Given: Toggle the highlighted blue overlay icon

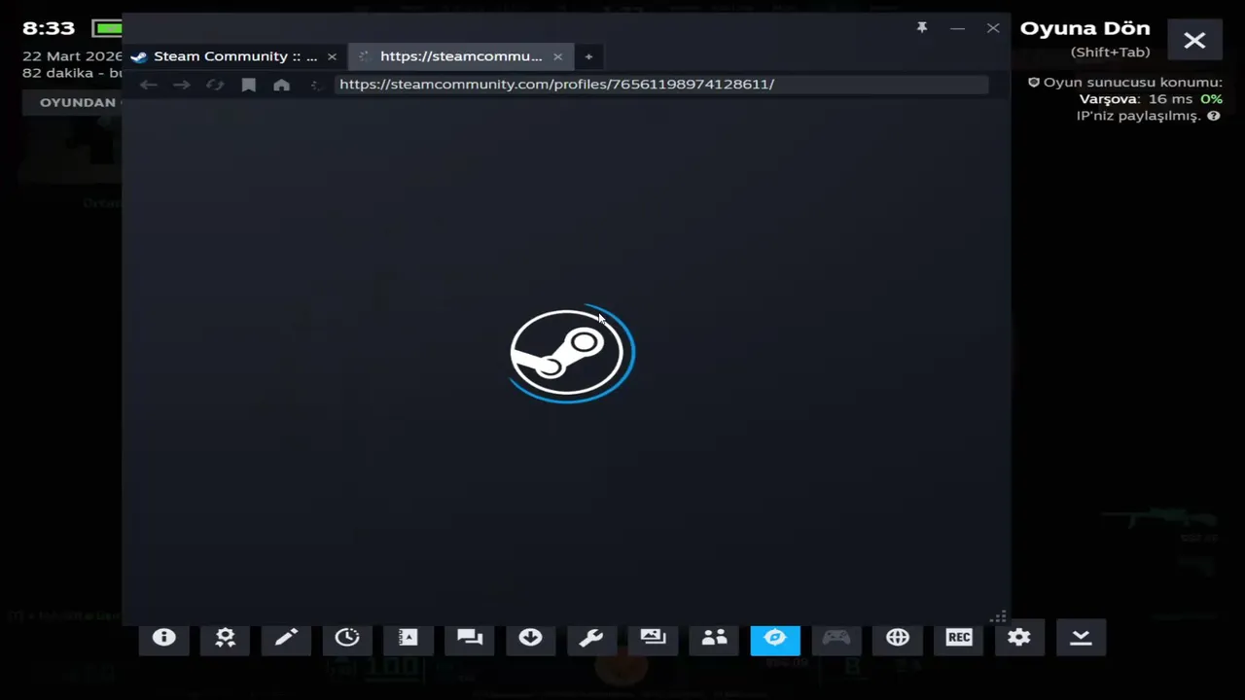Looking at the screenshot, I should click(775, 638).
